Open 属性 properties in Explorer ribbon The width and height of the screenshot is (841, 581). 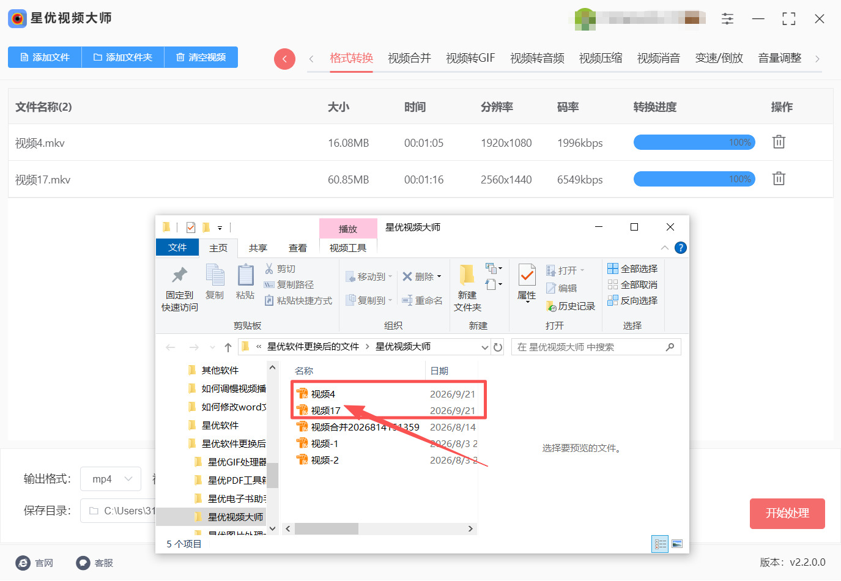(527, 284)
